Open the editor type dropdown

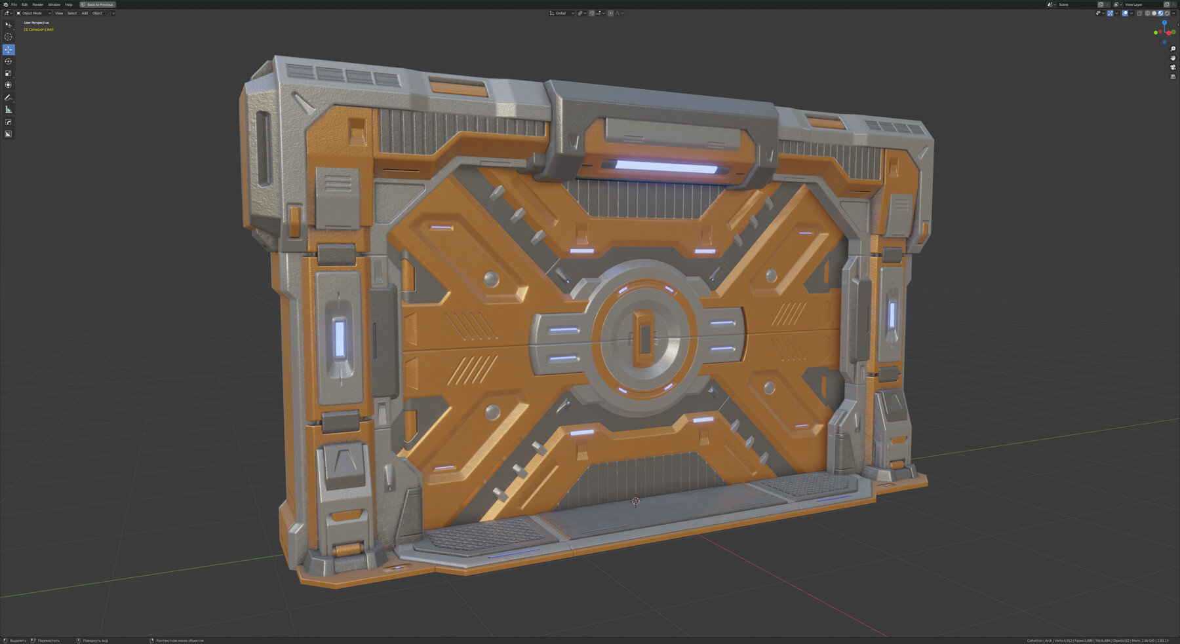[x=8, y=13]
